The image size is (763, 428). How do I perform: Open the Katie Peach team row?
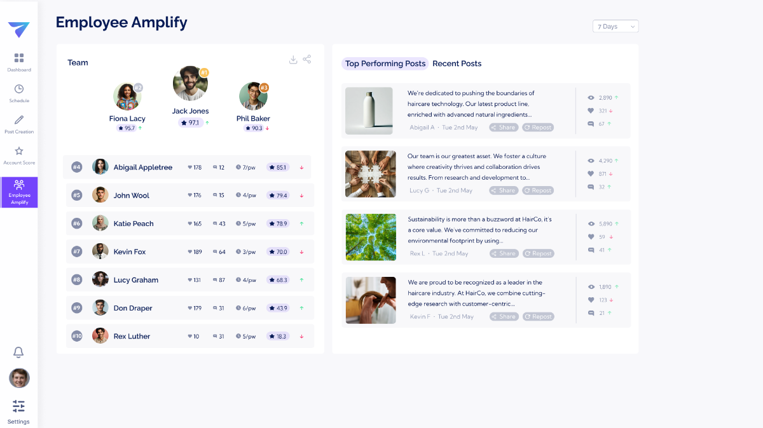[190, 224]
